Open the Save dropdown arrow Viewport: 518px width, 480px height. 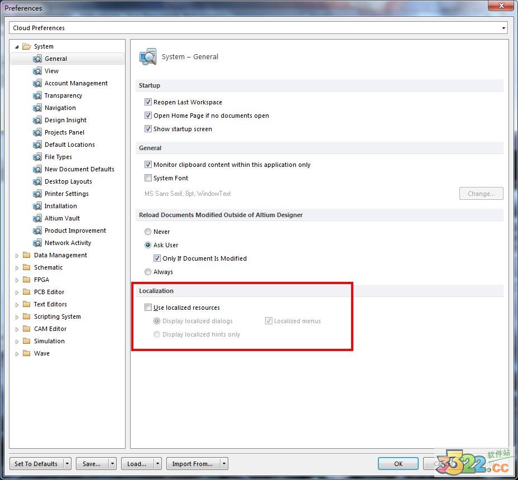pos(112,464)
